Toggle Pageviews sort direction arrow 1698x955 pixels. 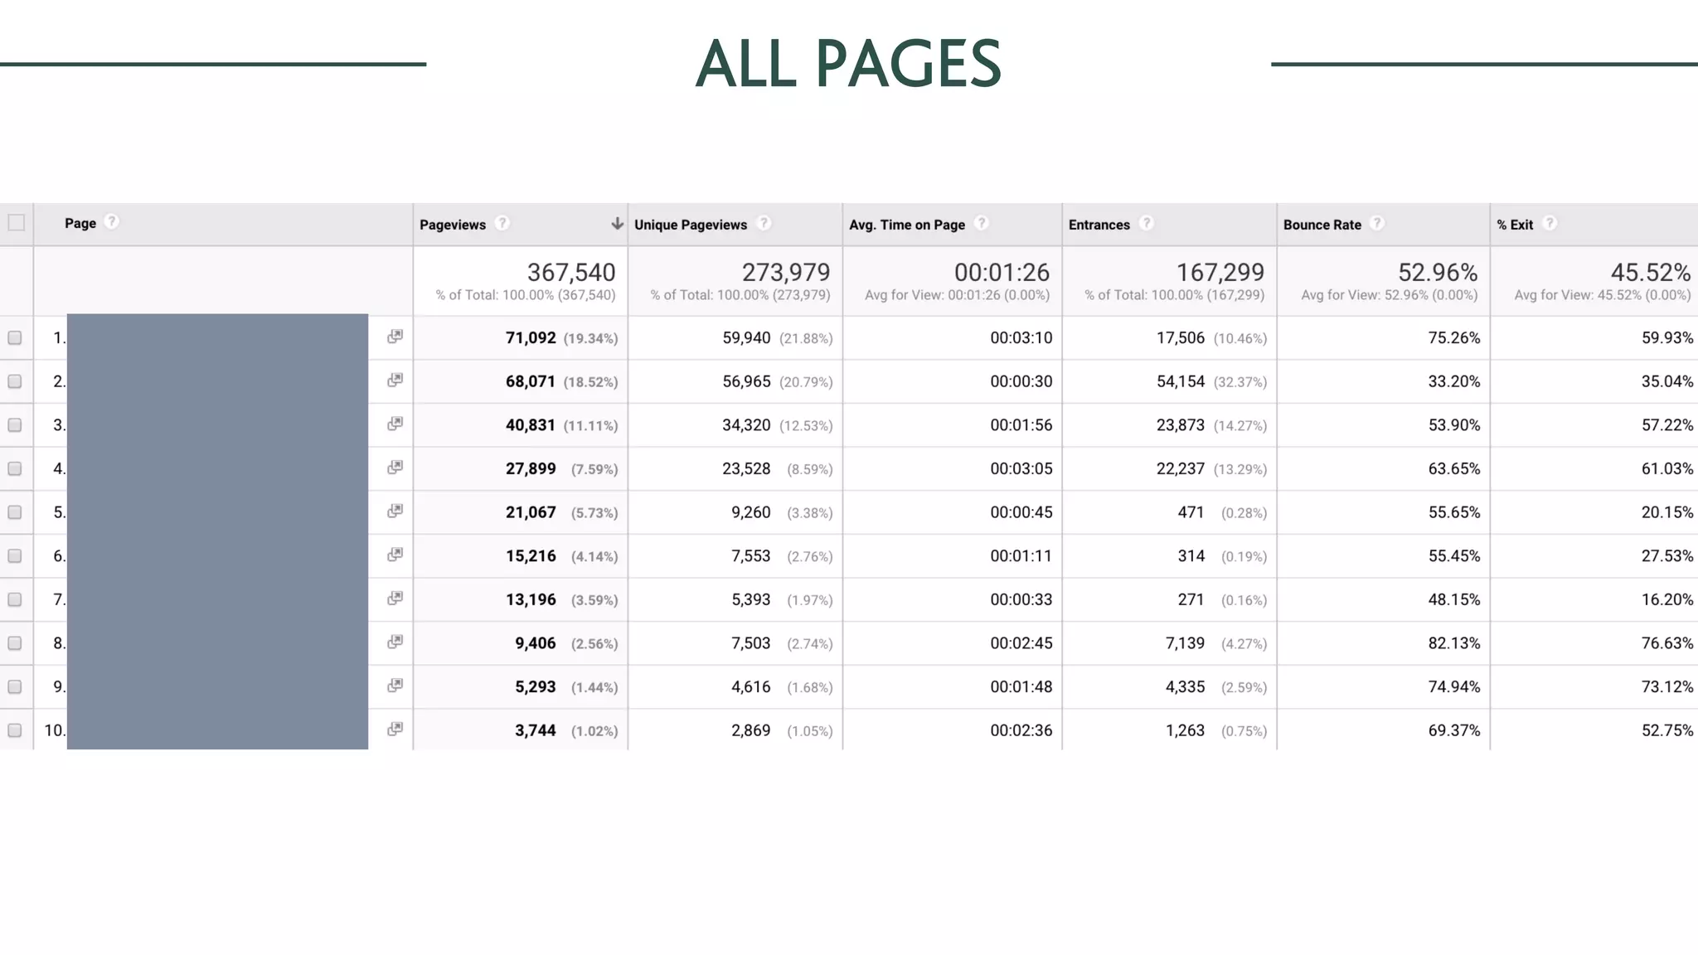(x=617, y=224)
